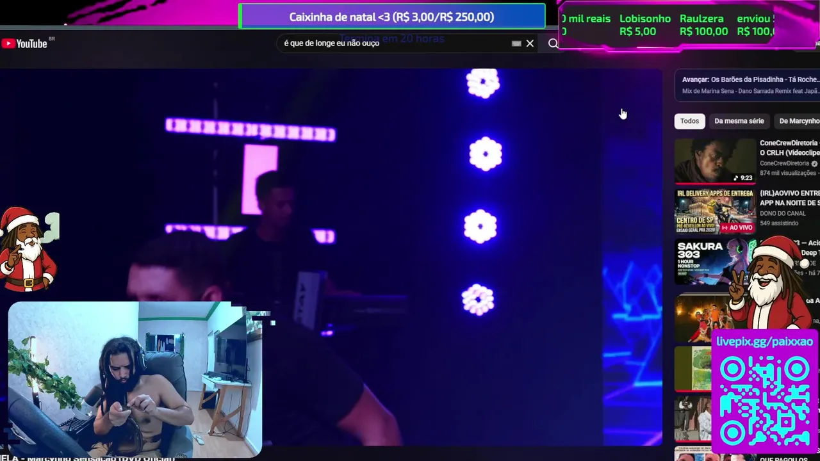This screenshot has height=461, width=820.
Task: Select the 'Da mesma série' filter chip
Action: pos(739,121)
